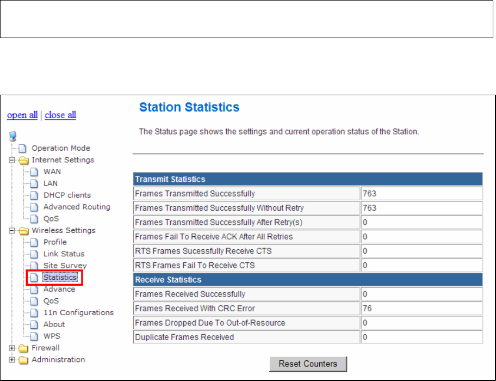Click RTS Frames Fail To Receive CTS
Image resolution: width=496 pixels, height=381 pixels.
[x=195, y=266]
